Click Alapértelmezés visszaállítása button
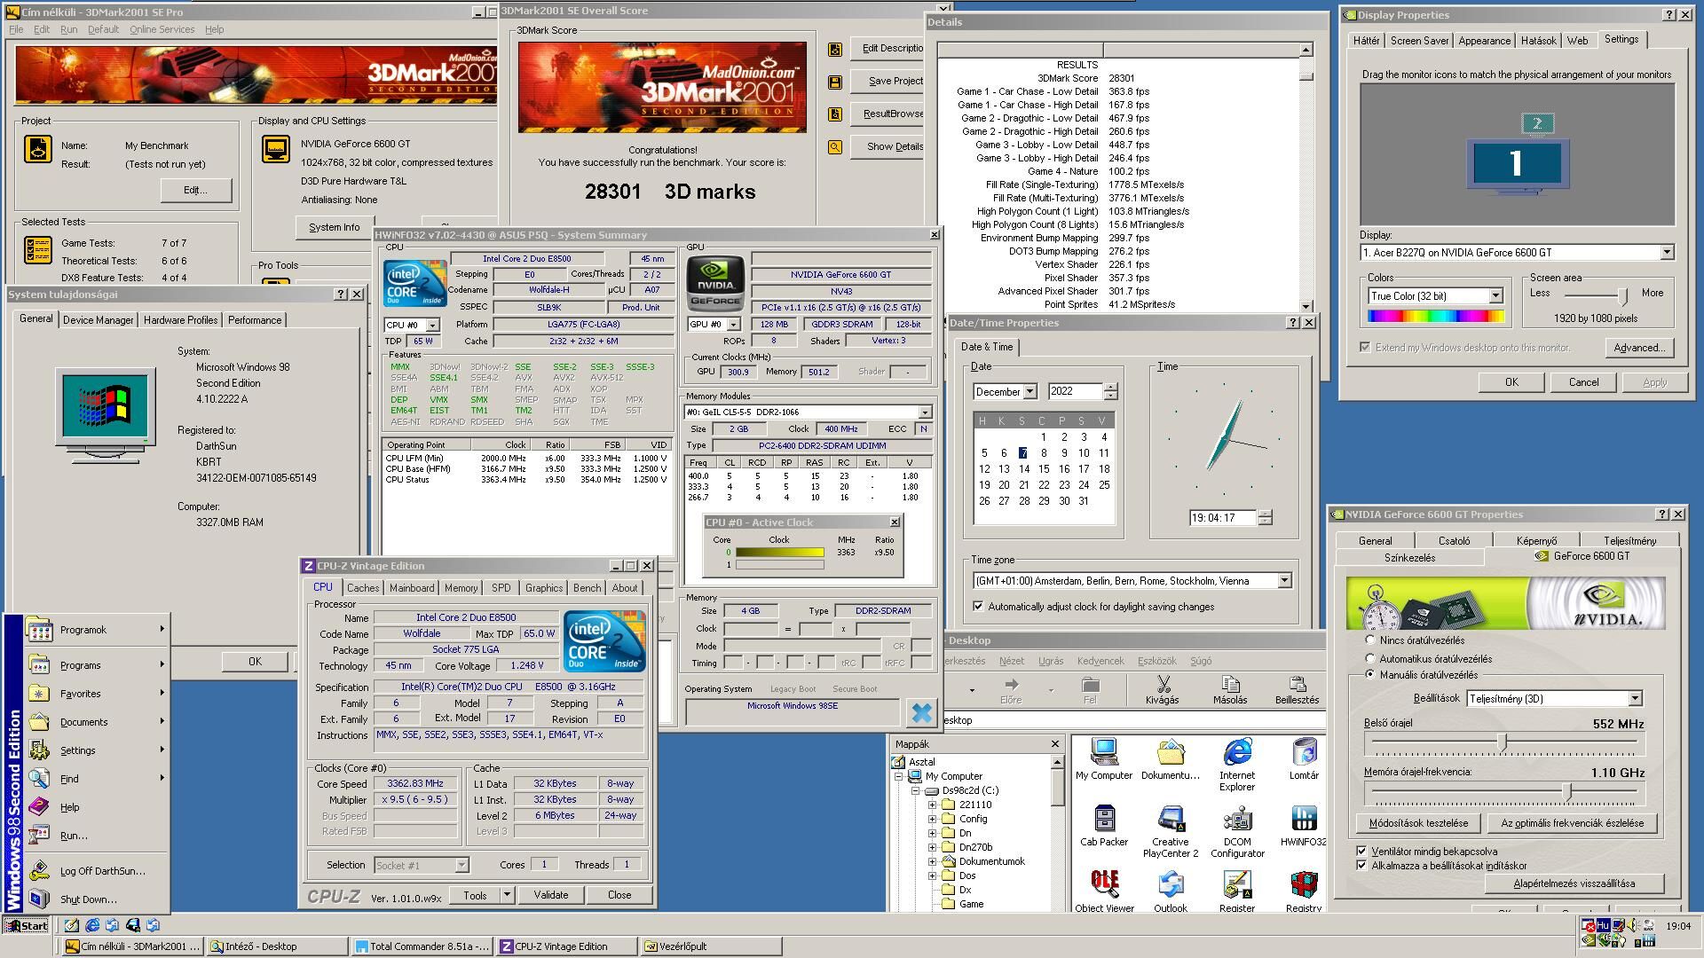 coord(1574,883)
